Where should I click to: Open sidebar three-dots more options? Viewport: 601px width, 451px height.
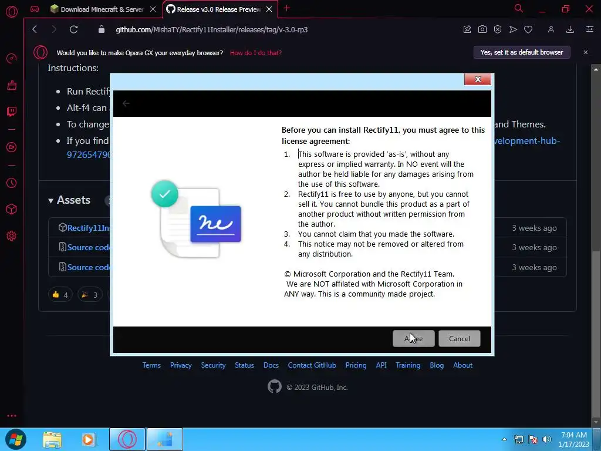coord(12,416)
